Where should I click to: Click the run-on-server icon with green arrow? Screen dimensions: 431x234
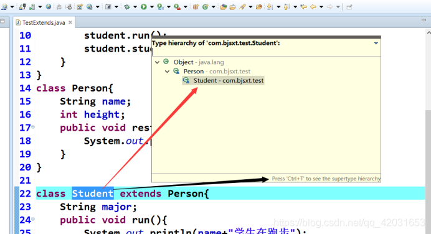(32, 7)
